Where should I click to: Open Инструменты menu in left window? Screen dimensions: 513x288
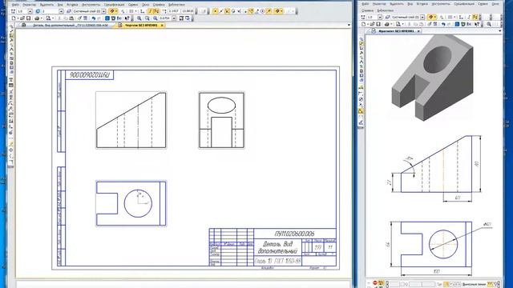(x=91, y=5)
